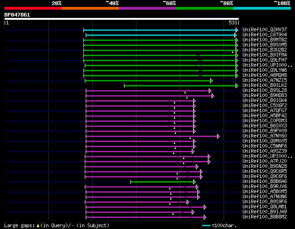The width and height of the screenshot is (295, 229).
Task: Select the UniRef100_B6SVX3 label
Action: coord(265,126)
